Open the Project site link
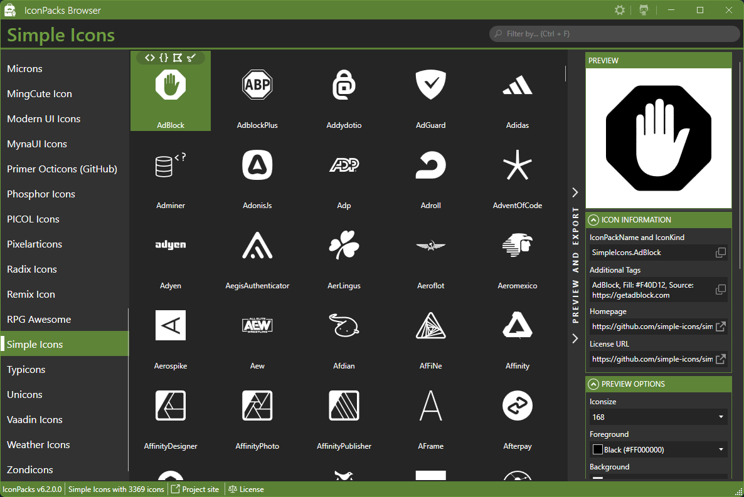Viewport: 744px width, 497px height. (x=195, y=489)
